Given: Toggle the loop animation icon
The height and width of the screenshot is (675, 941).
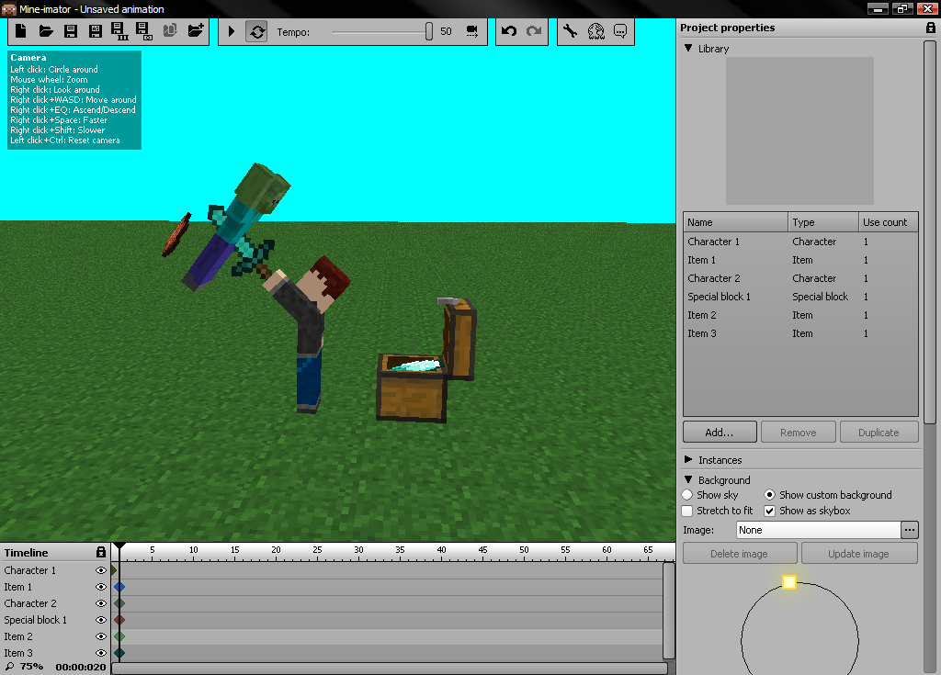Looking at the screenshot, I should pyautogui.click(x=257, y=31).
